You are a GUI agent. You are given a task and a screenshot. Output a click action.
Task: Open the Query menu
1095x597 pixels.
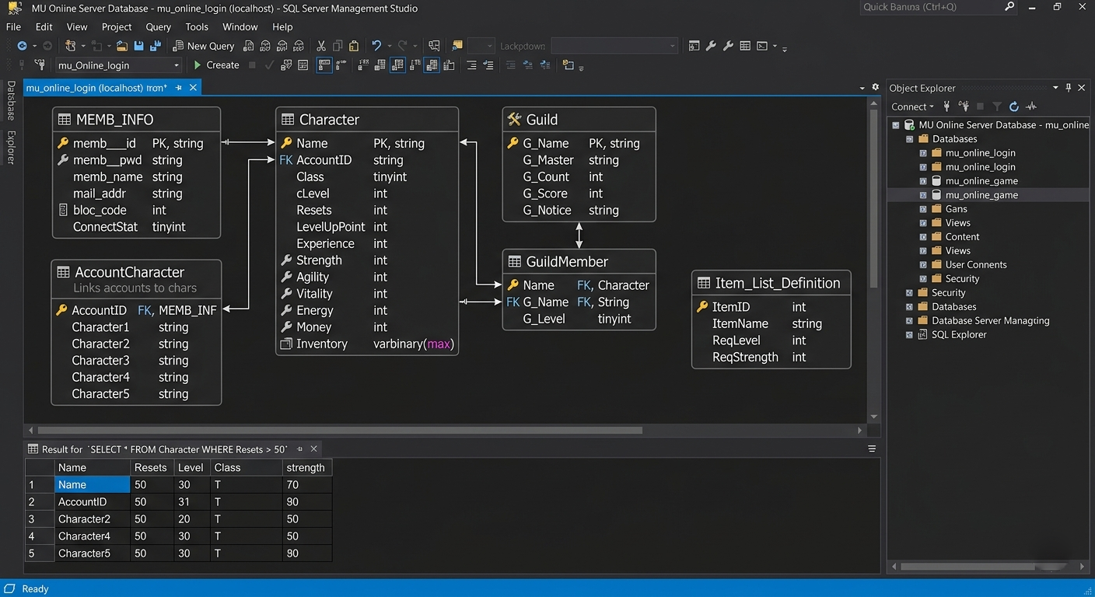click(x=158, y=26)
